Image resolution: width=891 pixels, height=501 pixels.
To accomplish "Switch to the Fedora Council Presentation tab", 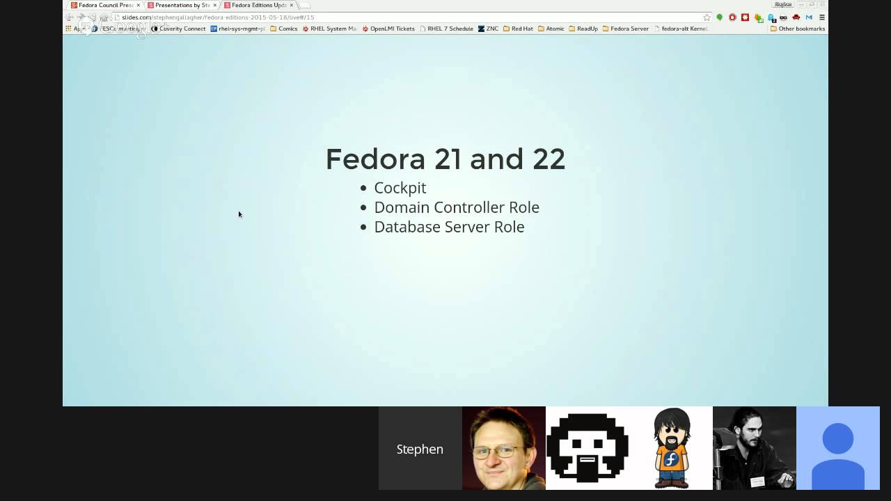I will pos(105,5).
